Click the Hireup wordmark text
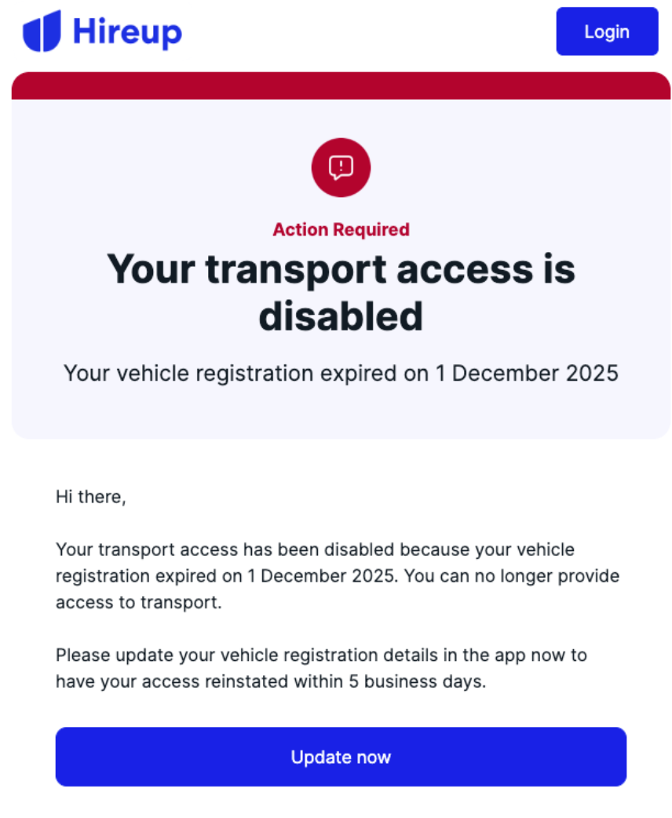Image resolution: width=672 pixels, height=818 pixels. point(127,32)
